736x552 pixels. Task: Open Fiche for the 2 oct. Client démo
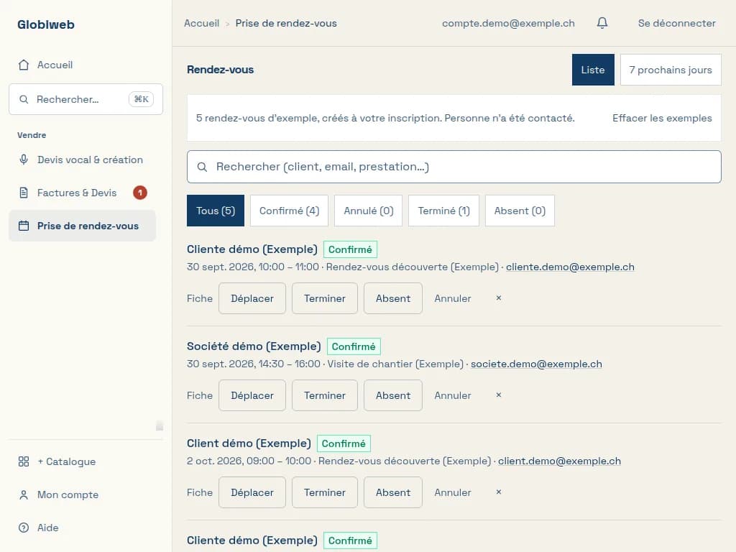click(x=200, y=492)
